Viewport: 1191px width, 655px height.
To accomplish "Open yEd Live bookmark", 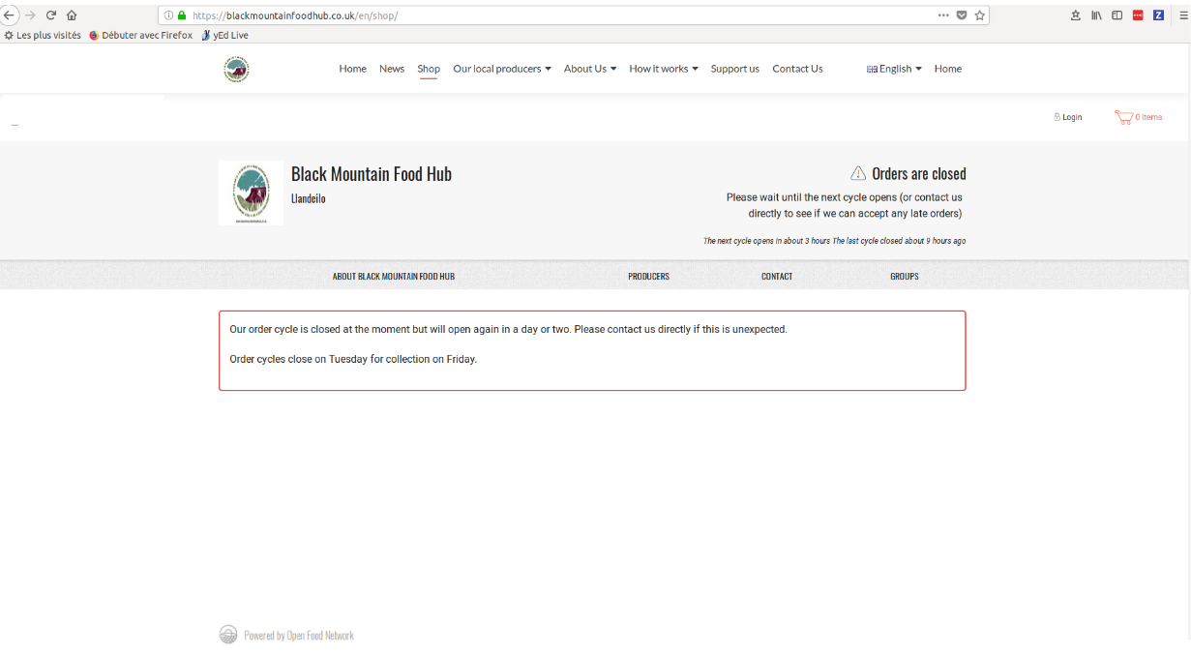I will (x=224, y=35).
